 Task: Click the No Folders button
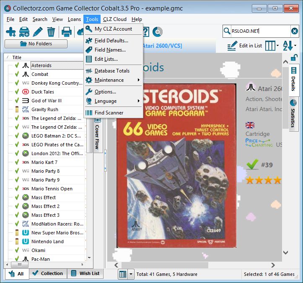coord(36,44)
